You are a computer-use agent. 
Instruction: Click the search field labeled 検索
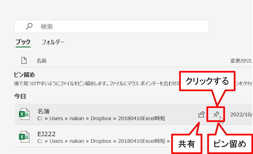(x=112, y=26)
